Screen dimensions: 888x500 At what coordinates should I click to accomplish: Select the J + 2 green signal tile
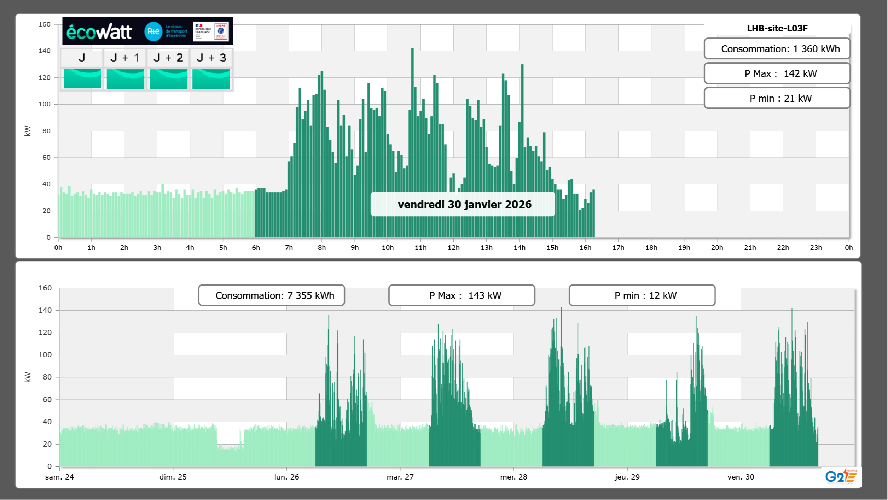(168, 79)
